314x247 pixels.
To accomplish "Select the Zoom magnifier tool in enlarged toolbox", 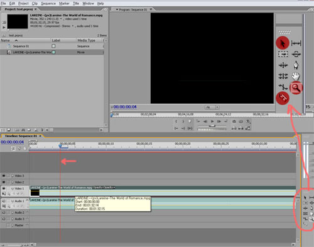I will [296, 88].
